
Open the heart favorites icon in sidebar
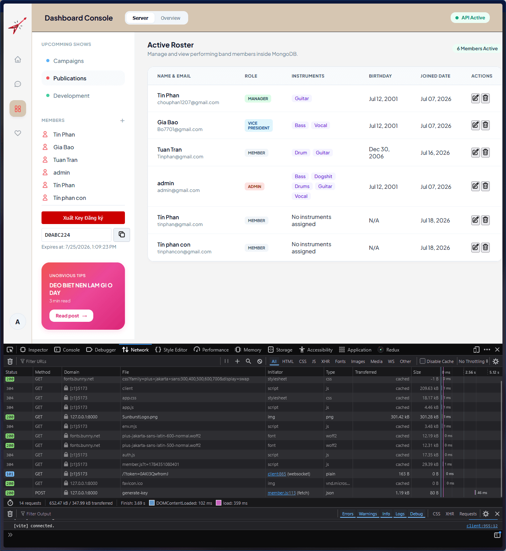pyautogui.click(x=18, y=133)
